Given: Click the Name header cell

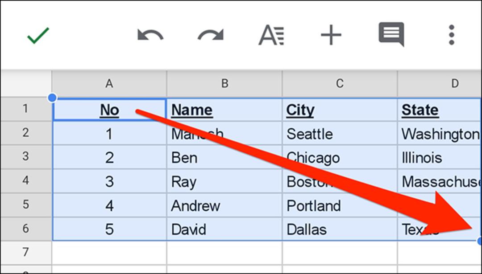Looking at the screenshot, I should tap(224, 110).
